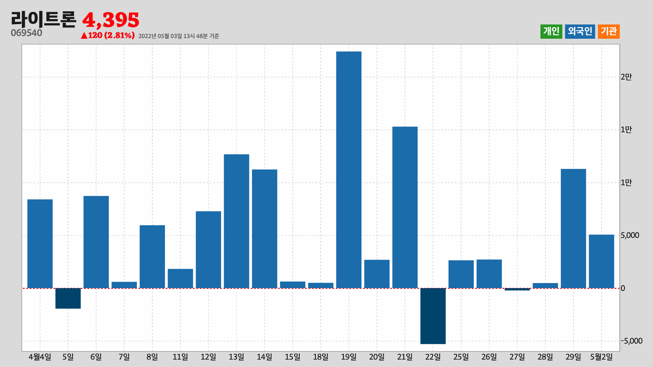This screenshot has width=653, height=367.
Task: Select the 외국인 legend button
Action: (x=580, y=32)
